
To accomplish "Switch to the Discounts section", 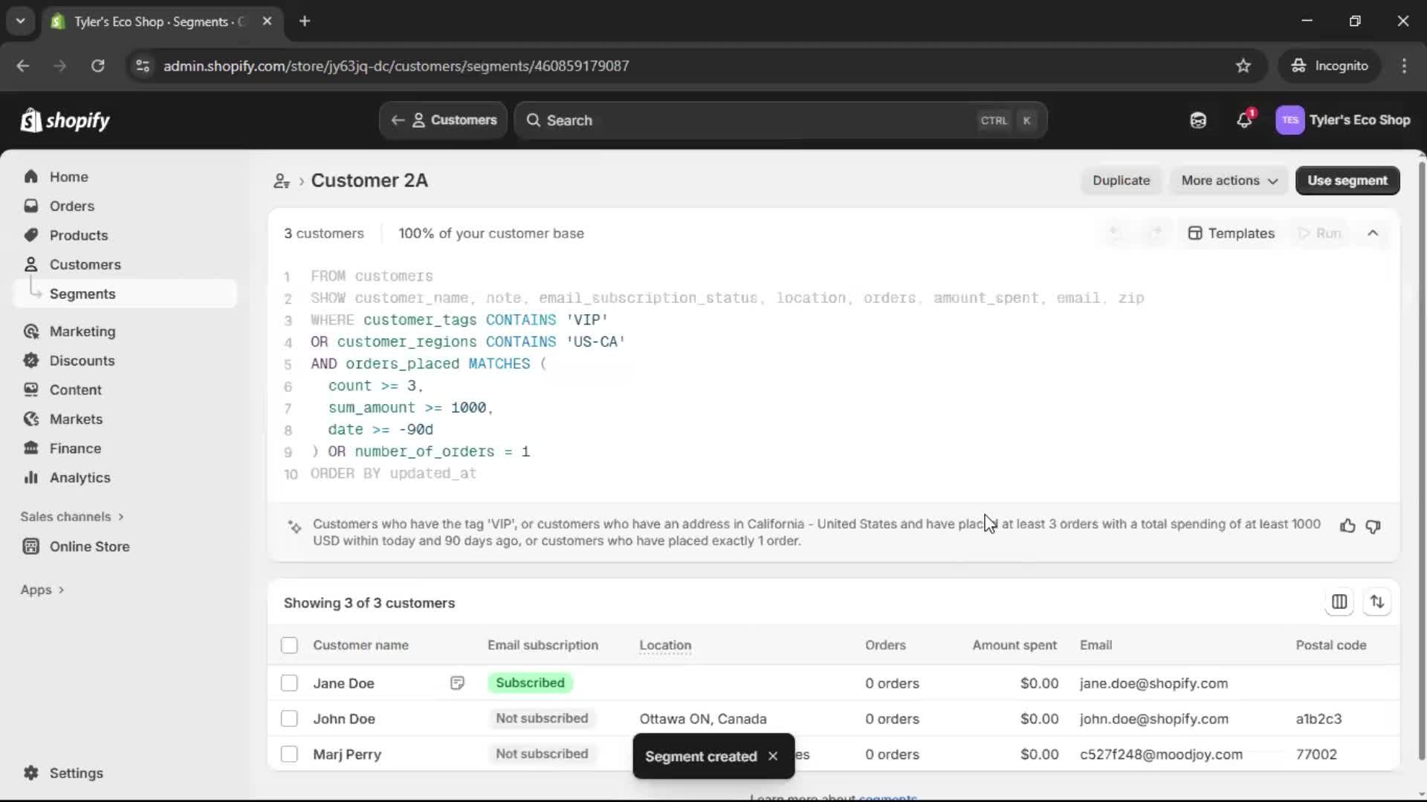I will (82, 360).
